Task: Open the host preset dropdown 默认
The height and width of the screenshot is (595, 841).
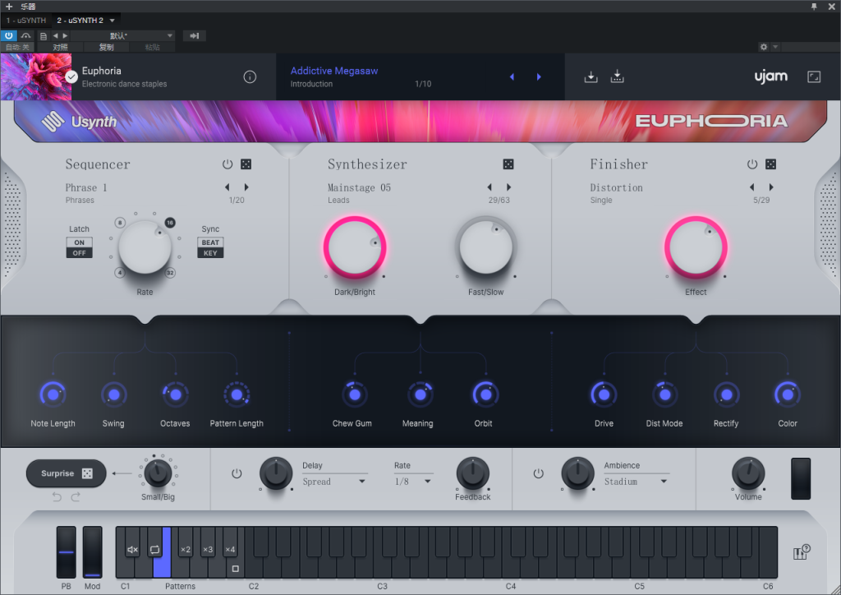Action: click(123, 35)
